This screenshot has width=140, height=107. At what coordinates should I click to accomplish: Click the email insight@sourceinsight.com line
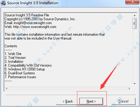28,23
